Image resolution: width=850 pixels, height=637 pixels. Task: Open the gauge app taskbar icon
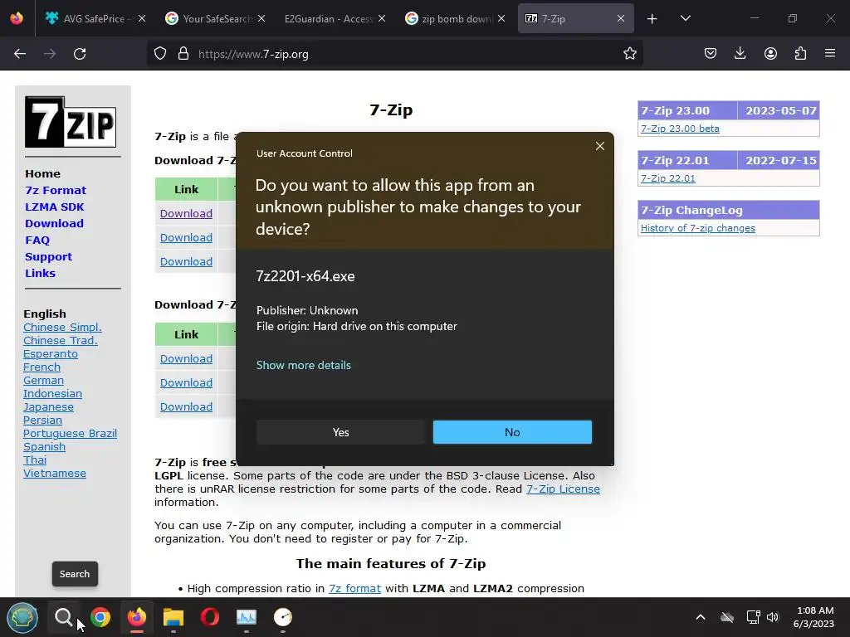pyautogui.click(x=283, y=617)
